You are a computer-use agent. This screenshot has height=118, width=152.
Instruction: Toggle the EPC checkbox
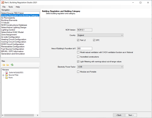[94, 40]
